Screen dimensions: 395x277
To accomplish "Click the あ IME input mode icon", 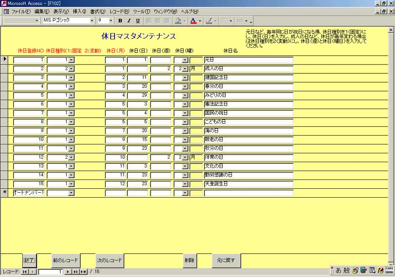I will point(338,271).
